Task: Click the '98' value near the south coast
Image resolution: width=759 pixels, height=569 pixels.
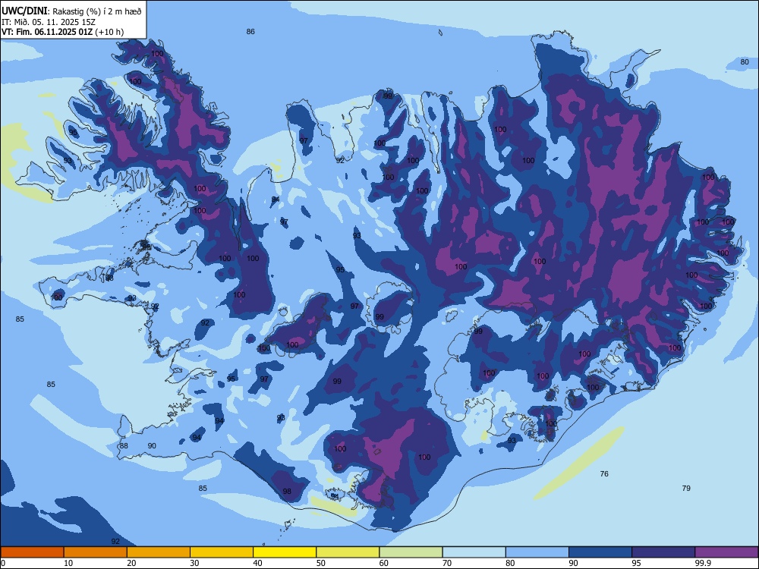Action: [x=287, y=491]
